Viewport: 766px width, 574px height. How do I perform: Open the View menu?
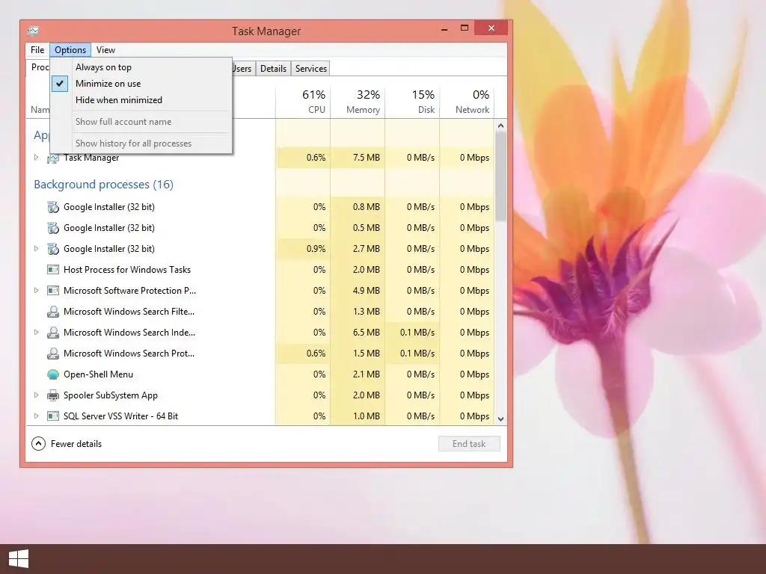point(105,50)
